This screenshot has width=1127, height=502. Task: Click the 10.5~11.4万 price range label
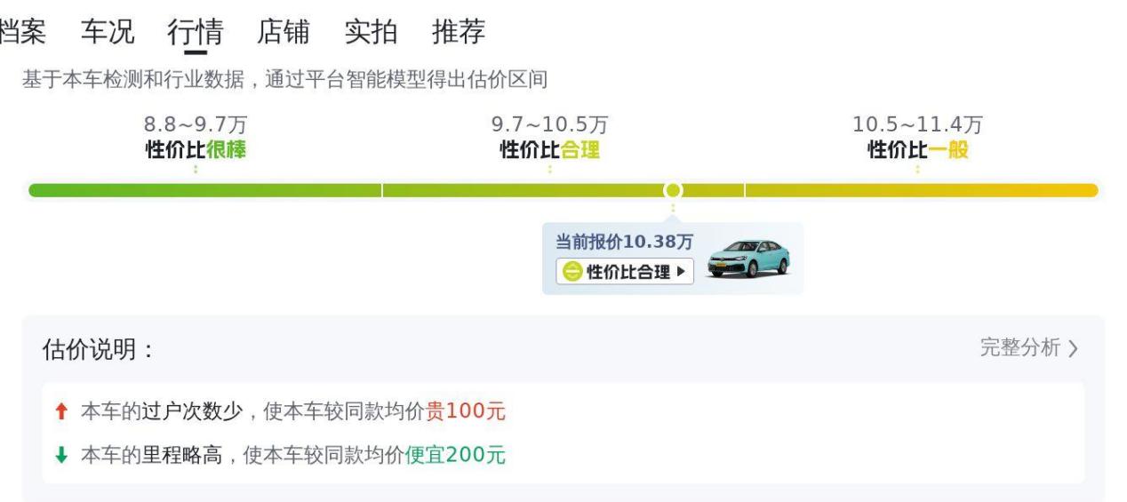(917, 125)
